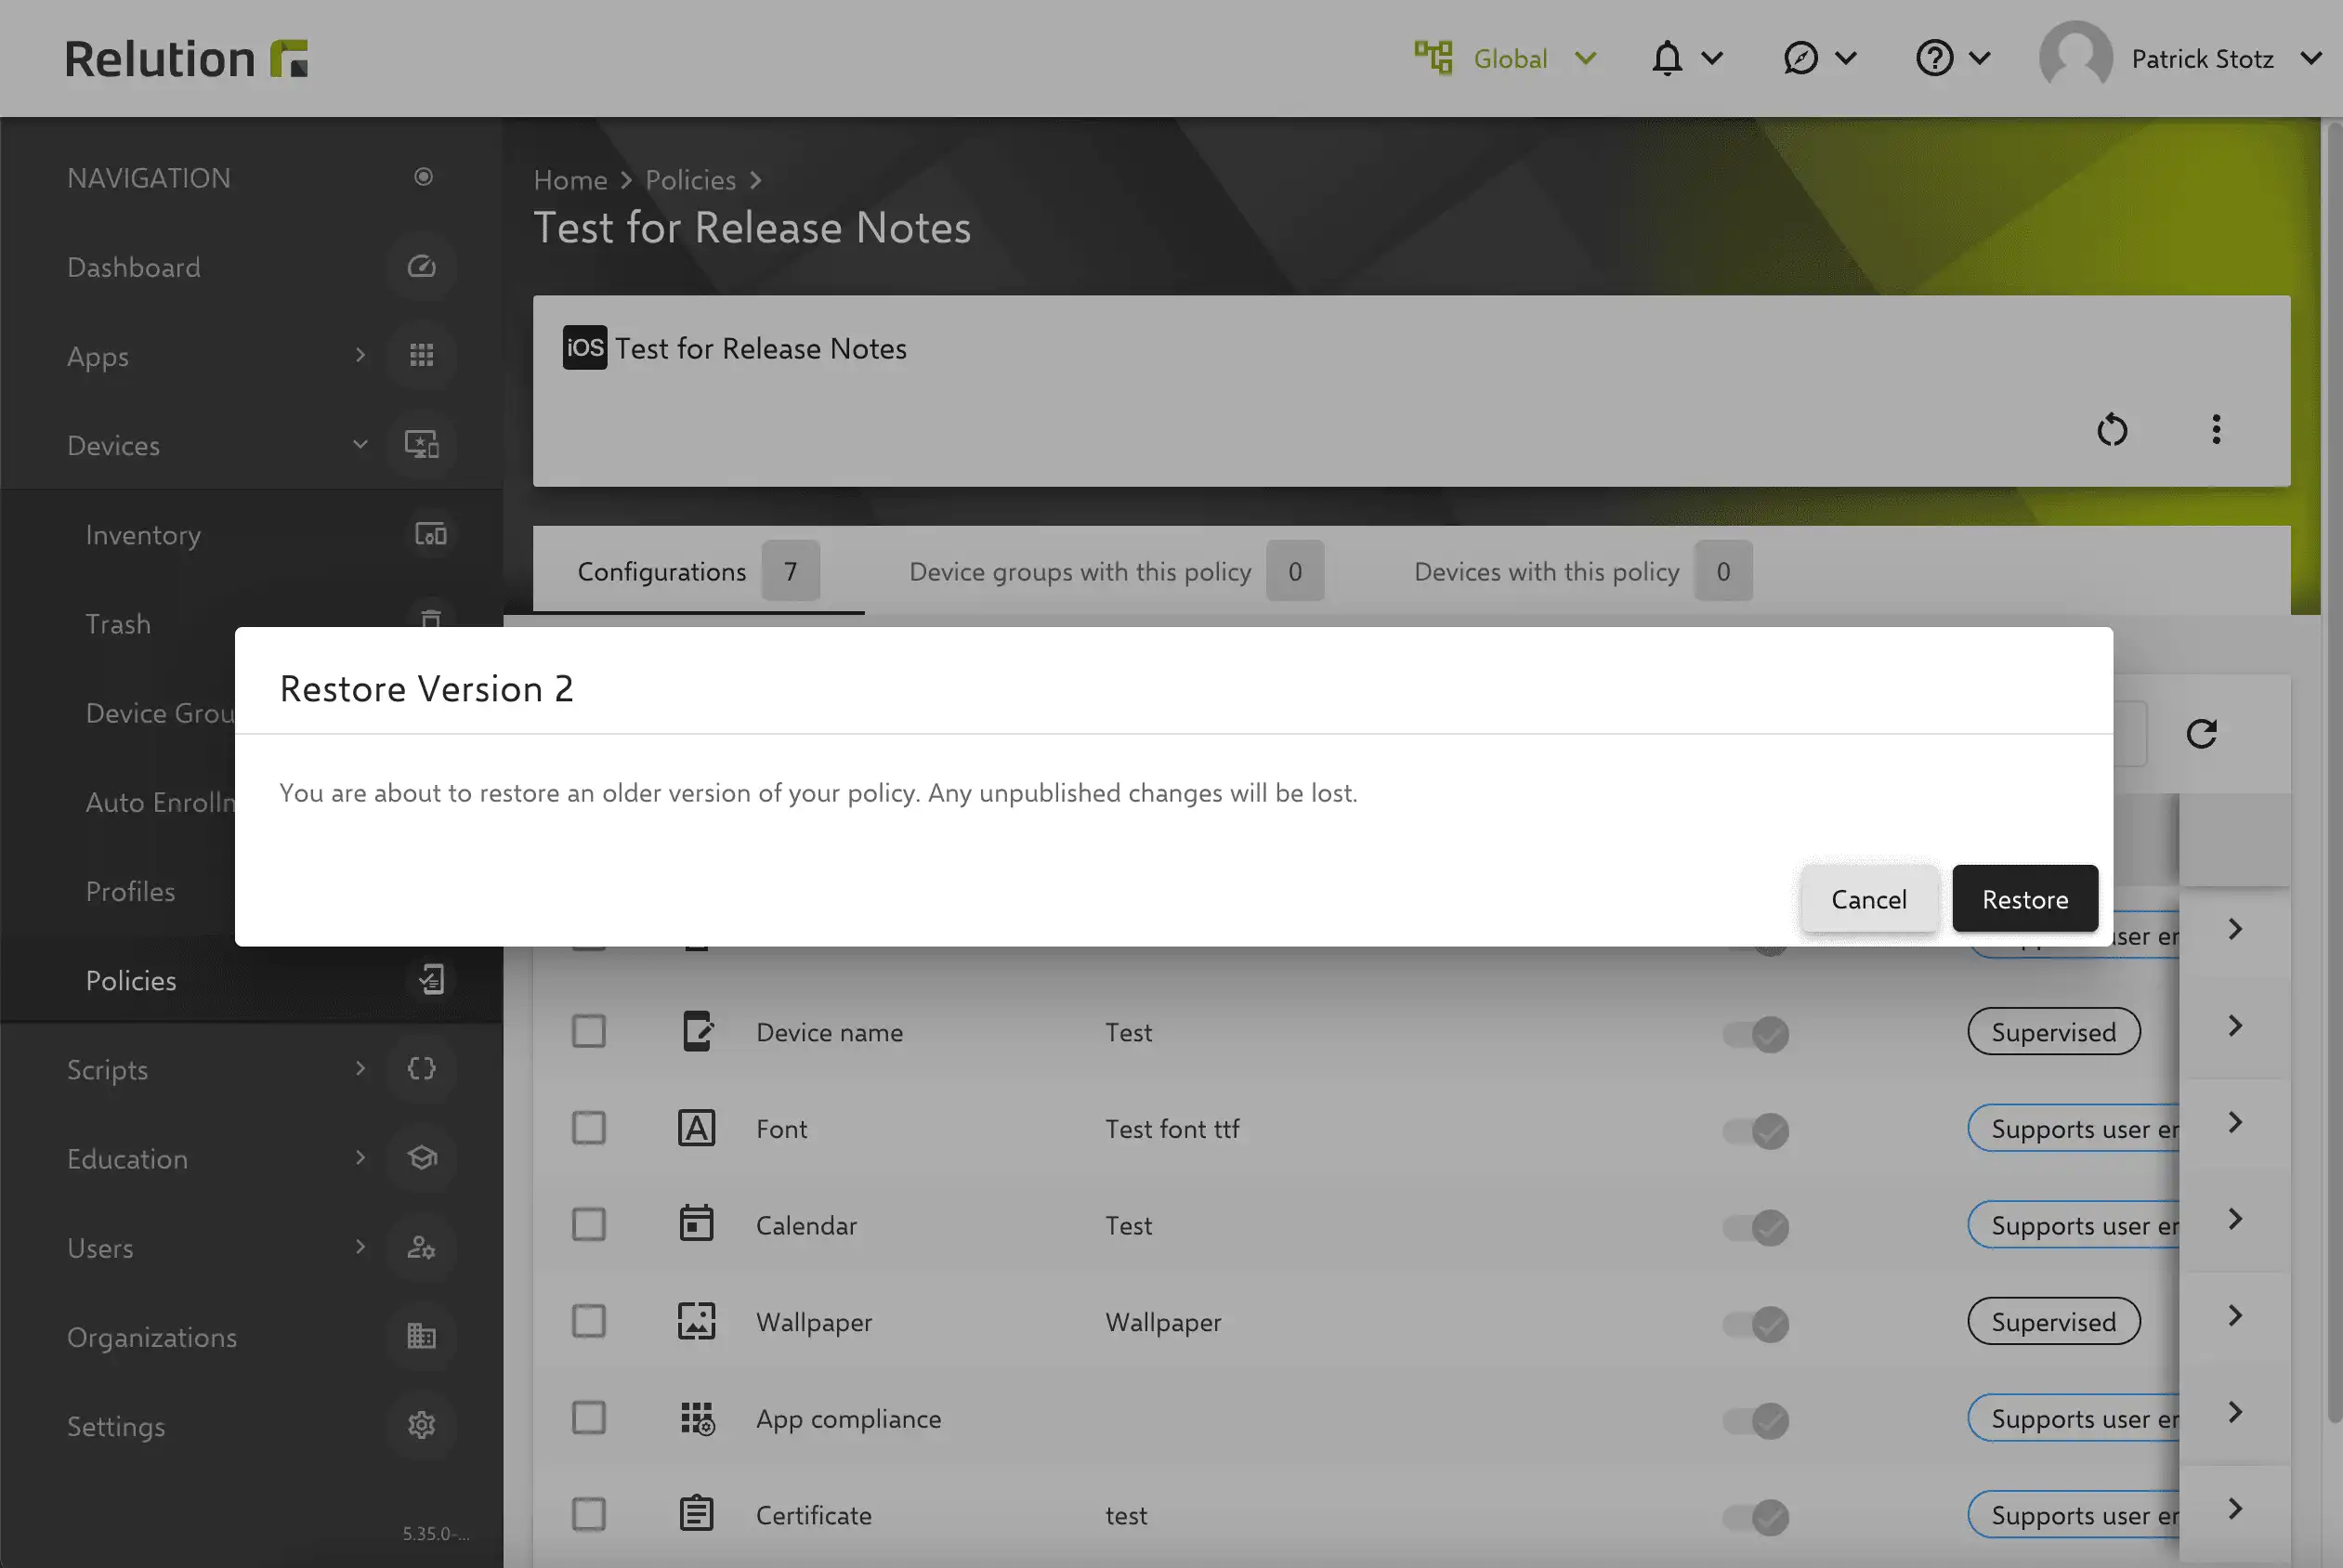The height and width of the screenshot is (1568, 2343).
Task: Select the Dashboard compass icon
Action: (421, 267)
